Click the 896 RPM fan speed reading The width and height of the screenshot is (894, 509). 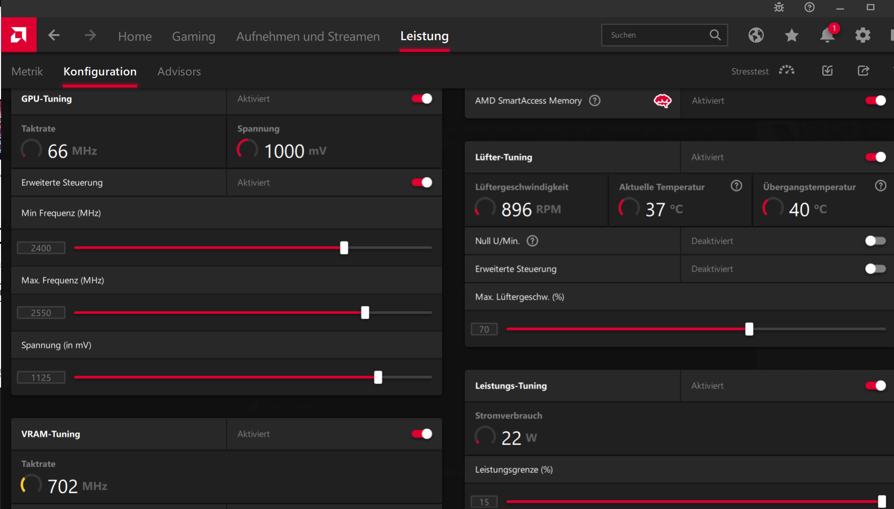[531, 209]
